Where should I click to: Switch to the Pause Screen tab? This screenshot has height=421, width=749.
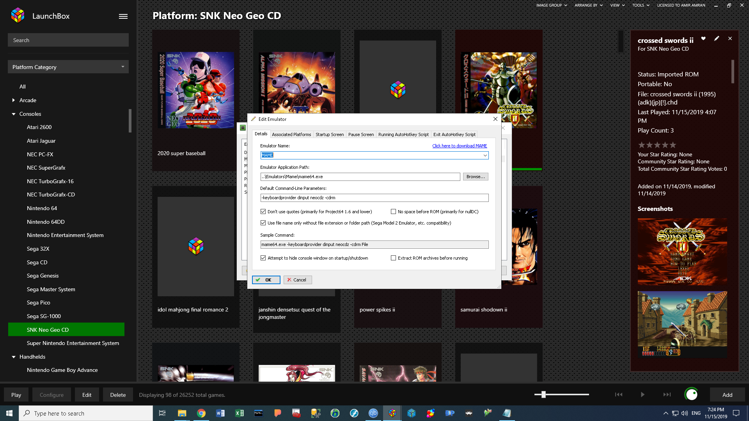pyautogui.click(x=361, y=134)
